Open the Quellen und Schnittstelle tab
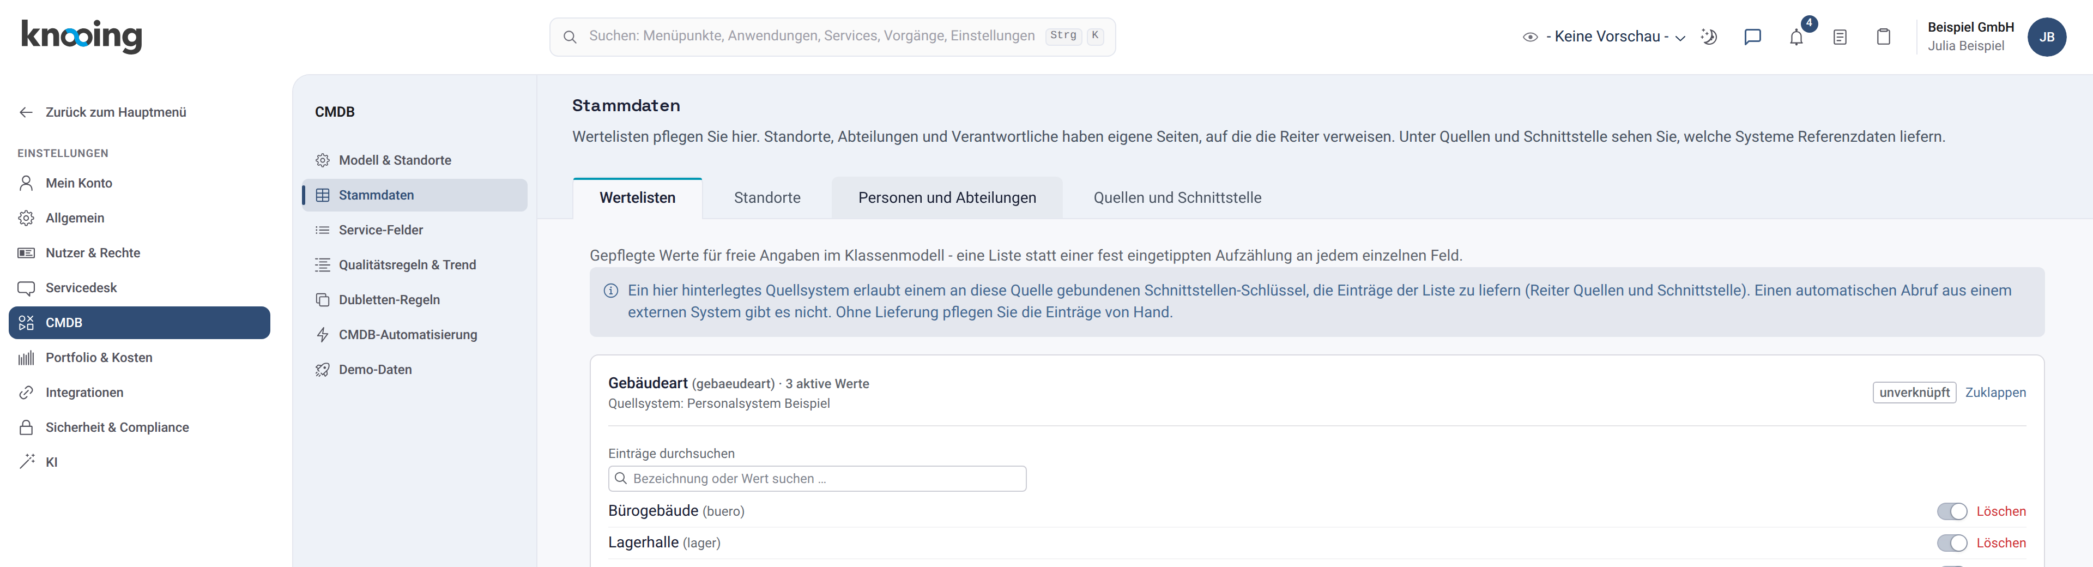Image resolution: width=2093 pixels, height=567 pixels. (1177, 197)
